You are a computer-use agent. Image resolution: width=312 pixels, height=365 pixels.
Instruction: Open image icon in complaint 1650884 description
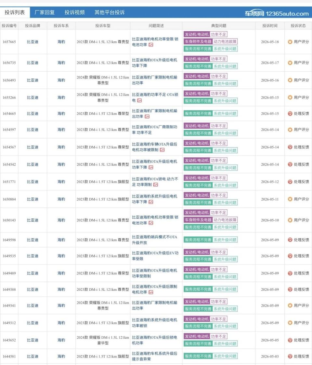(151, 202)
